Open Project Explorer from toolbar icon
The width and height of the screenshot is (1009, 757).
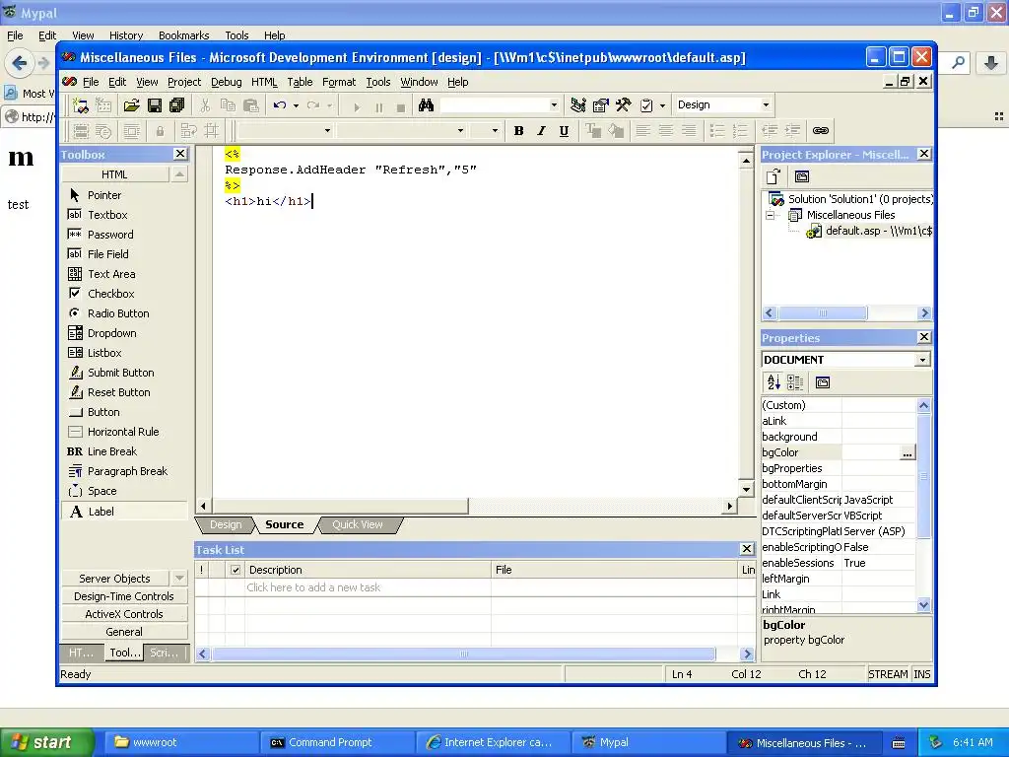tap(577, 104)
